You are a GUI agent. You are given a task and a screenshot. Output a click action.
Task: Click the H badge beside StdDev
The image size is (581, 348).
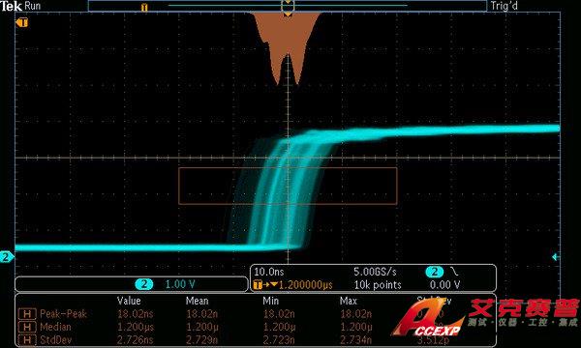click(27, 339)
